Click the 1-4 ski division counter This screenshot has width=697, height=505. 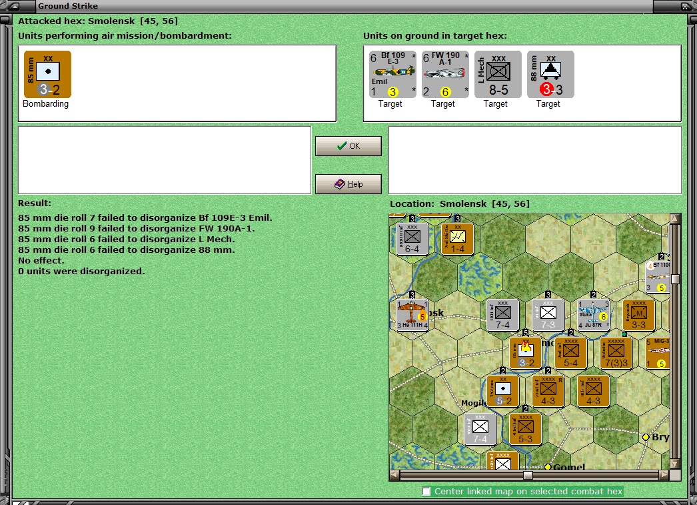click(457, 238)
